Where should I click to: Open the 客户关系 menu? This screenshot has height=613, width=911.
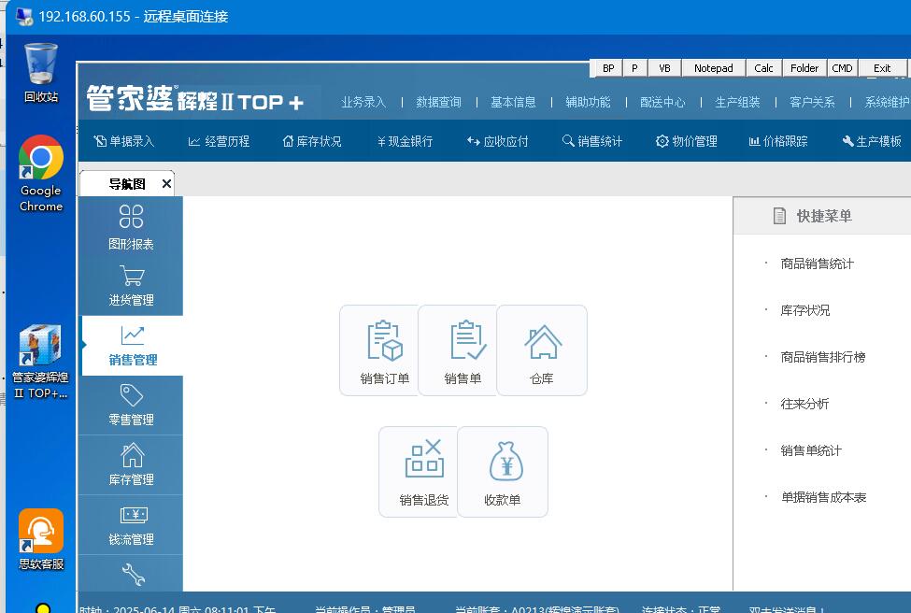pyautogui.click(x=812, y=102)
